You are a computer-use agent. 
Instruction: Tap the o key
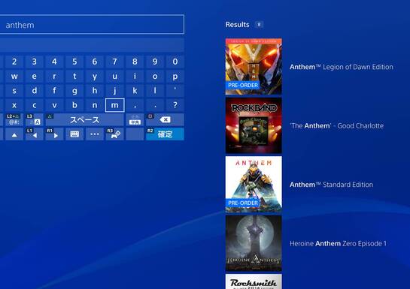tap(155, 76)
